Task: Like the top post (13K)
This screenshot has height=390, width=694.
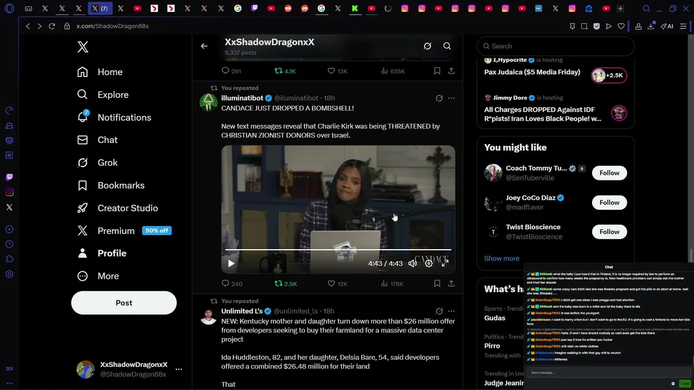Action: point(337,71)
